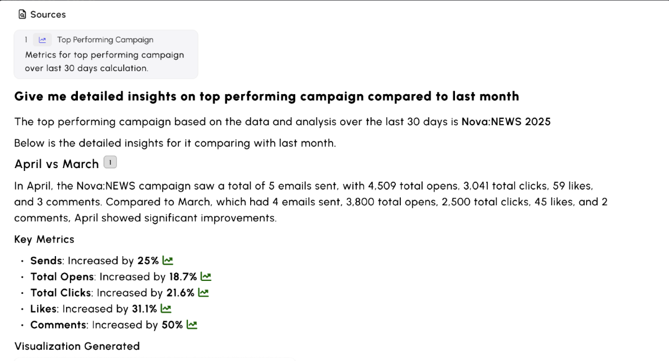
Task: Click the bold Total Opens metric label
Action: point(62,277)
